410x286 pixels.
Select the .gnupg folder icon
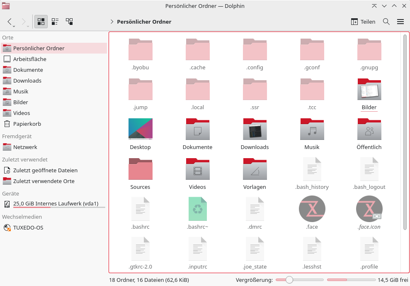point(369,49)
